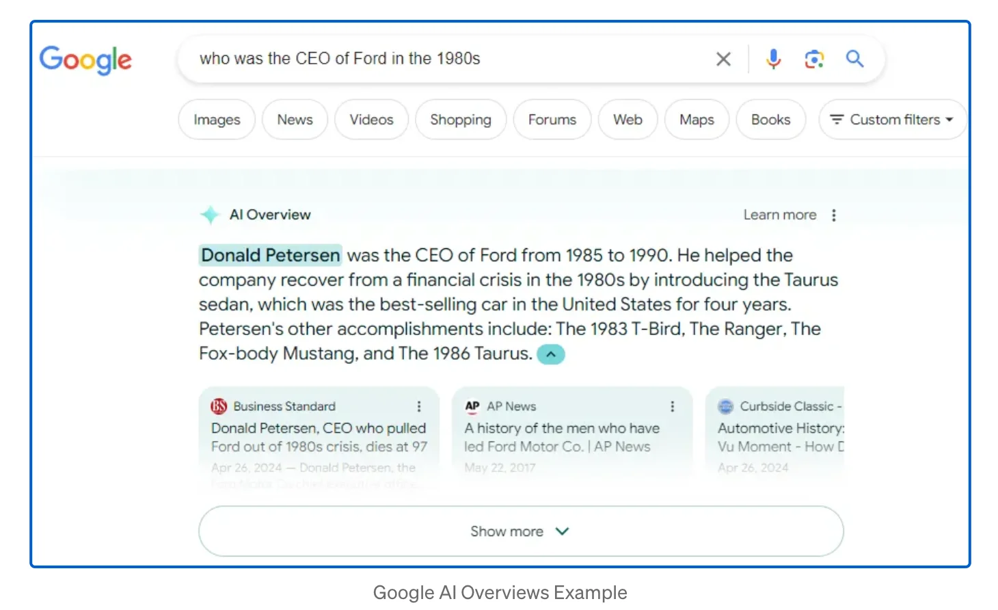Click inside the search input field
998x610 pixels.
(410, 59)
